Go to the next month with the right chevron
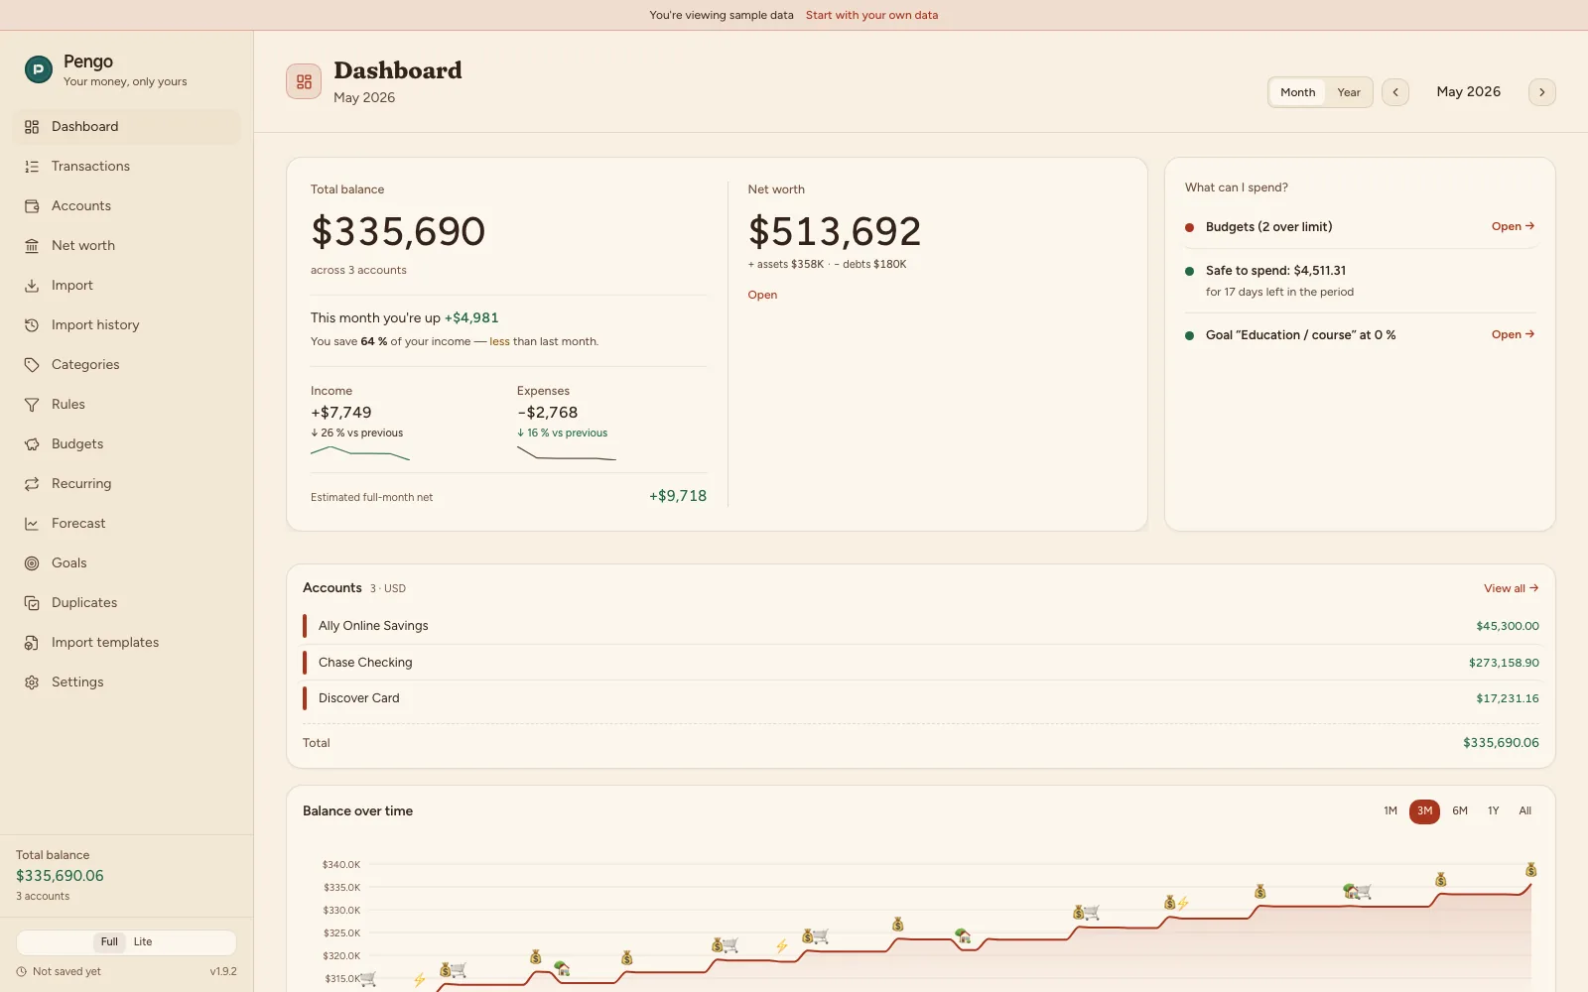This screenshot has height=992, width=1588. click(x=1542, y=92)
